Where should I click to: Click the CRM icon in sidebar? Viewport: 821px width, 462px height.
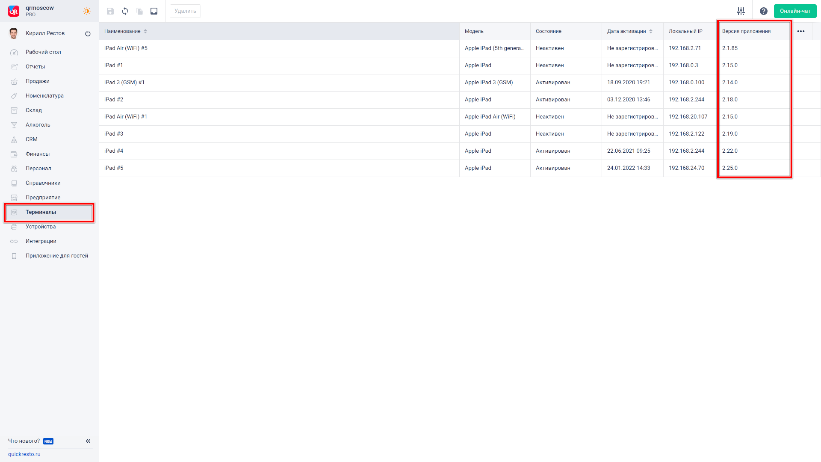(14, 139)
